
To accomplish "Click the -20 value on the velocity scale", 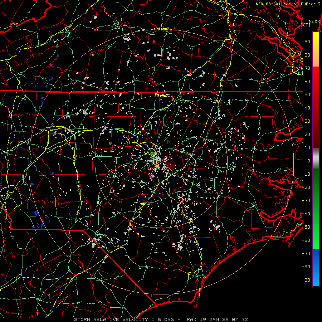I will coord(306,187).
